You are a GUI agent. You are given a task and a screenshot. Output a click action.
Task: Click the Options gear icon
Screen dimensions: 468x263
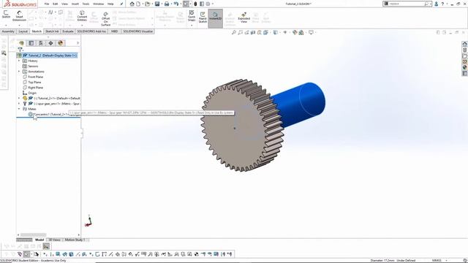pos(208,4)
